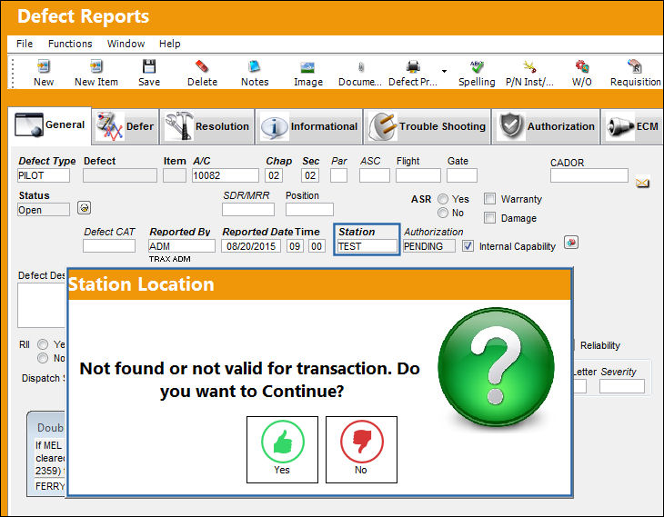The image size is (664, 517).
Task: Click the CADOR input field
Action: tap(589, 175)
